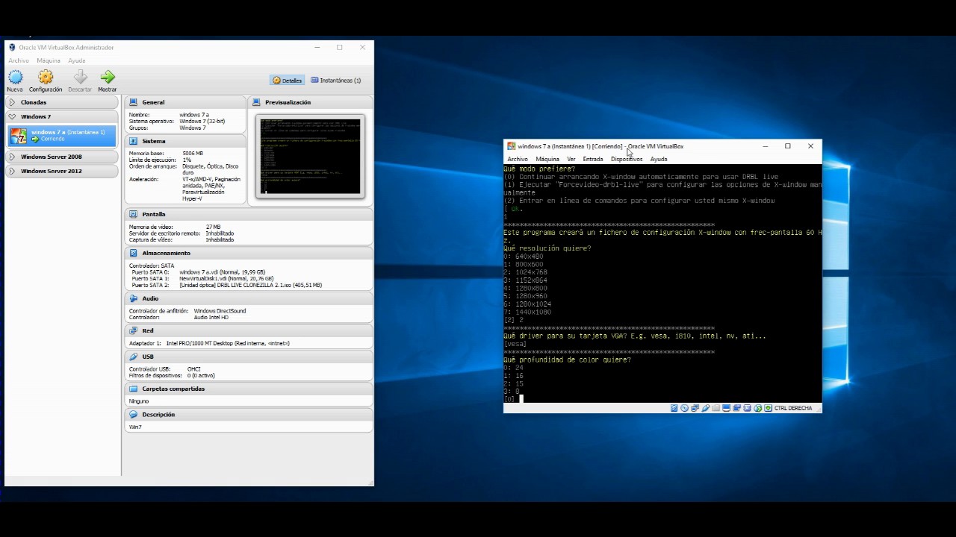Click the DRBL LIVE CLONEZILLA iso entry
This screenshot has height=537, width=956.
click(250, 285)
